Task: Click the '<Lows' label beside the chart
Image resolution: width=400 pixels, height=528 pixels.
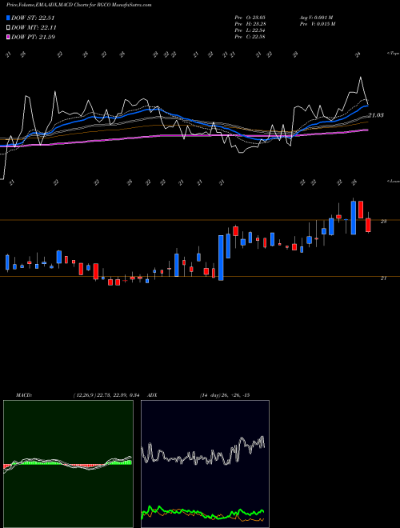Action: point(393,181)
